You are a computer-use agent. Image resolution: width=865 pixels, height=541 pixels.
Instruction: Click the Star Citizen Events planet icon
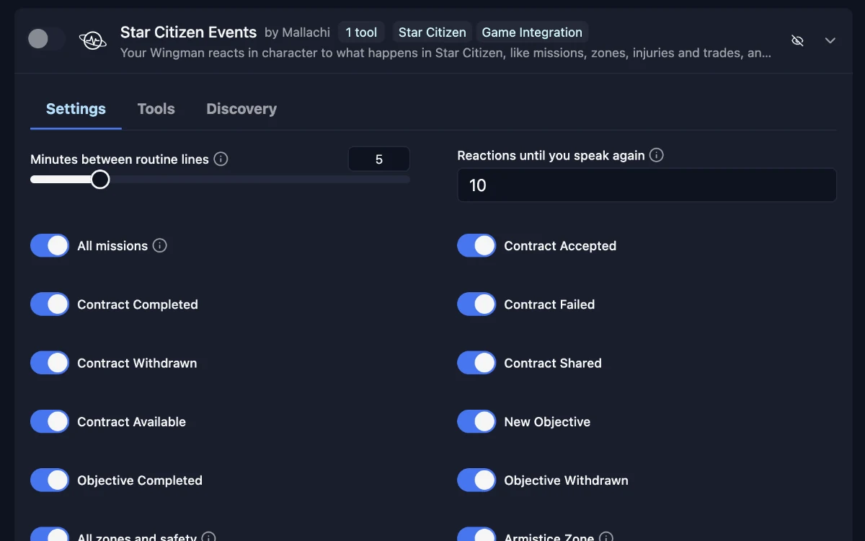93,40
